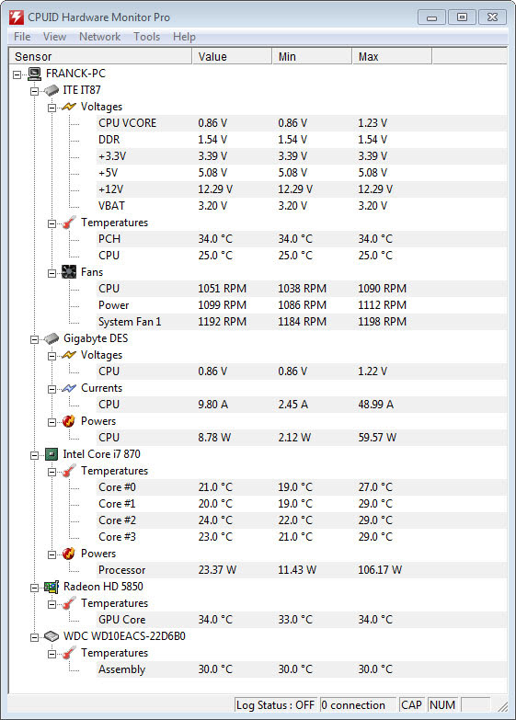Click the FRANCK-PC computer icon

pos(34,74)
